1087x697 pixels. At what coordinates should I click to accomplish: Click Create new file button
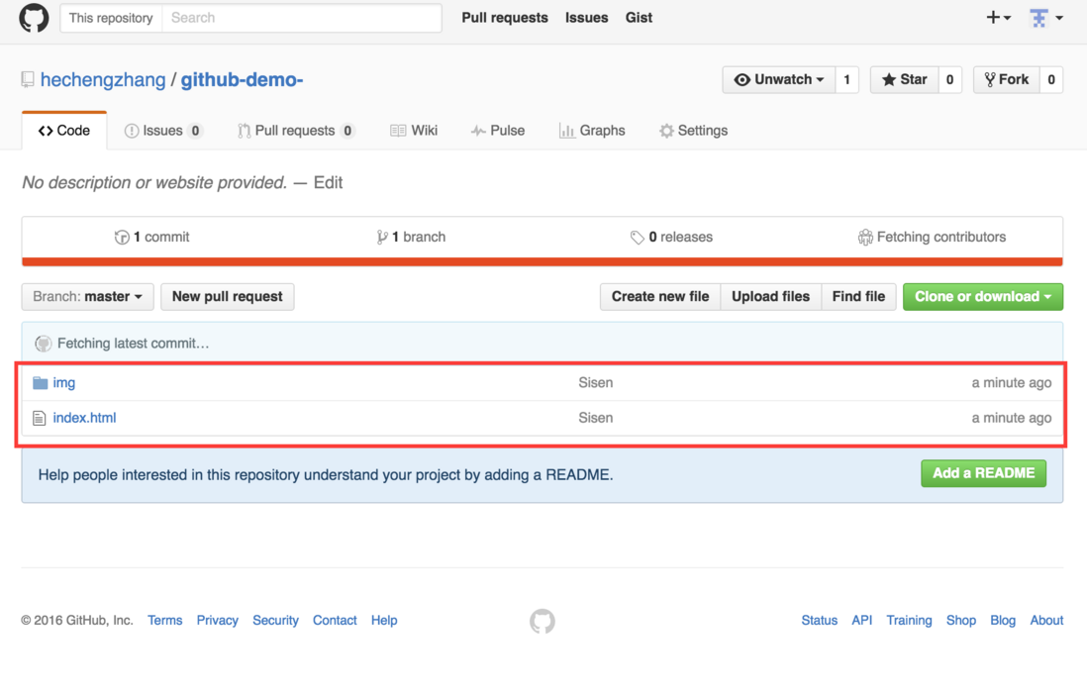[x=660, y=297]
